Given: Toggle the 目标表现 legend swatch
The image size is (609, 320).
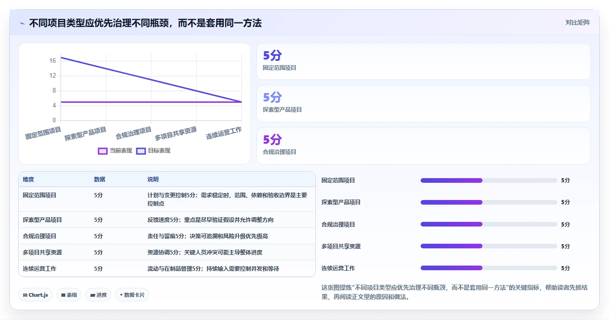Looking at the screenshot, I should (x=141, y=151).
